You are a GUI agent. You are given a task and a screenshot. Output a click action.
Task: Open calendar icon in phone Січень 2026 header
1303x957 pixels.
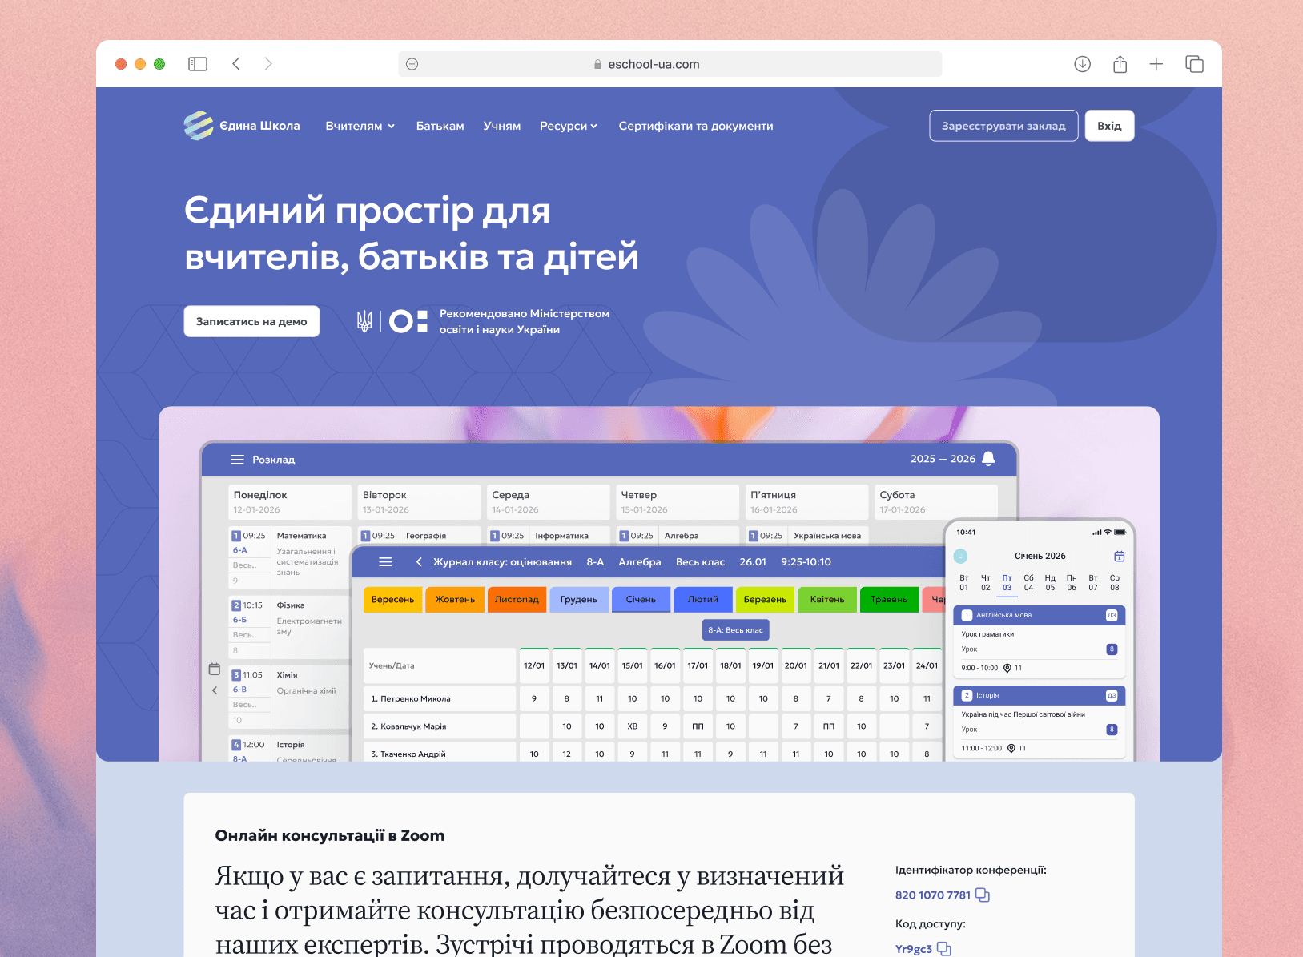(x=1120, y=556)
